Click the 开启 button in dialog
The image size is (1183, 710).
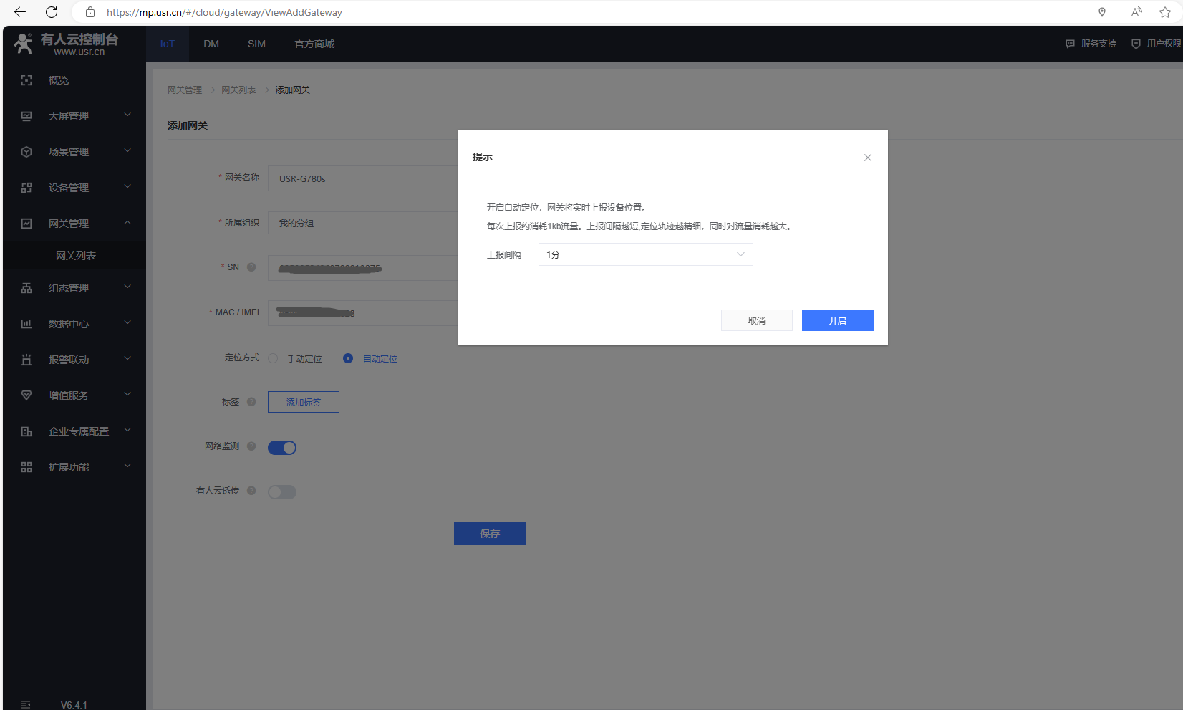point(837,320)
